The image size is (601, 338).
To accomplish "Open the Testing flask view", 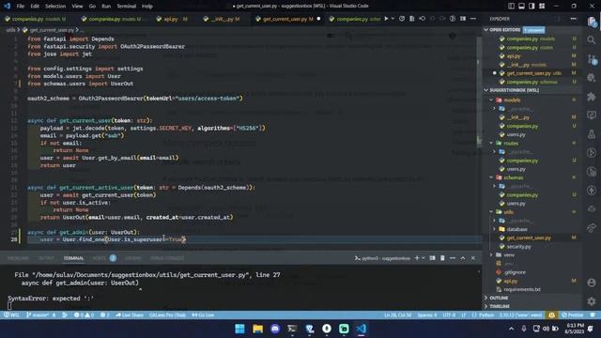I will [592, 133].
